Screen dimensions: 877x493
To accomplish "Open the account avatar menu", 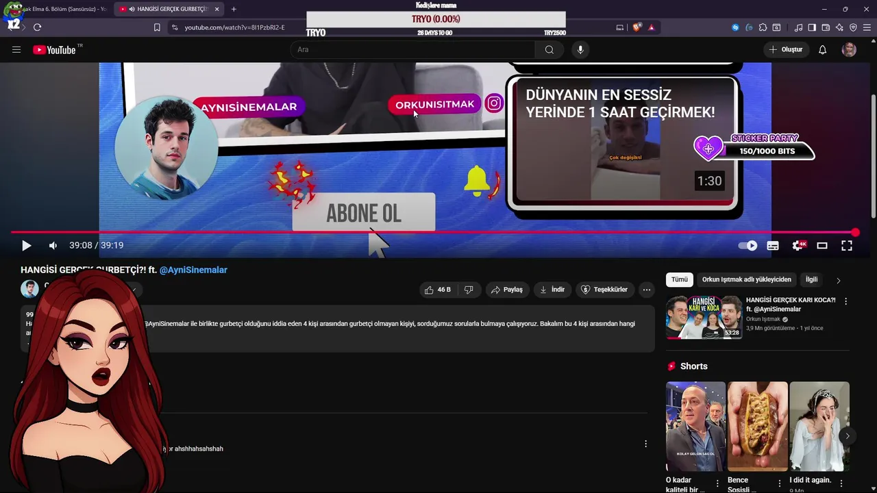I will pyautogui.click(x=849, y=49).
